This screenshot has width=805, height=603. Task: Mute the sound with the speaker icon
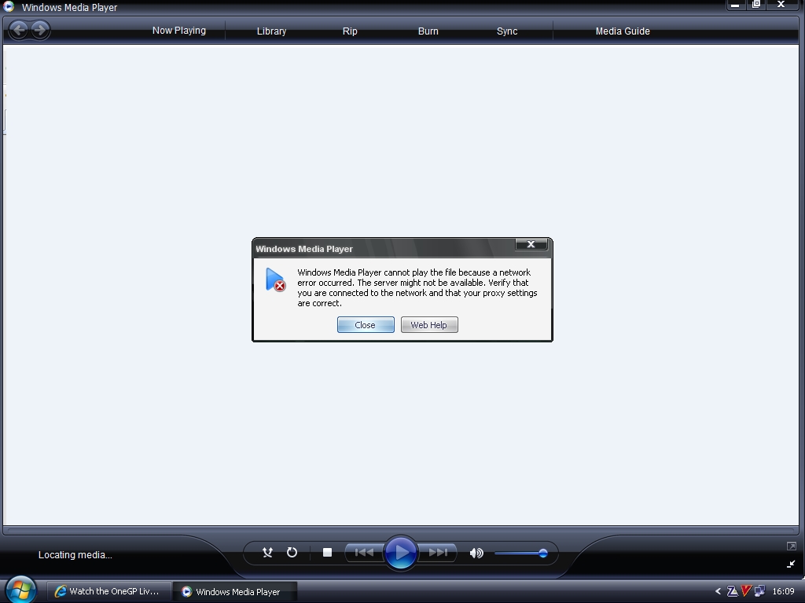tap(476, 553)
